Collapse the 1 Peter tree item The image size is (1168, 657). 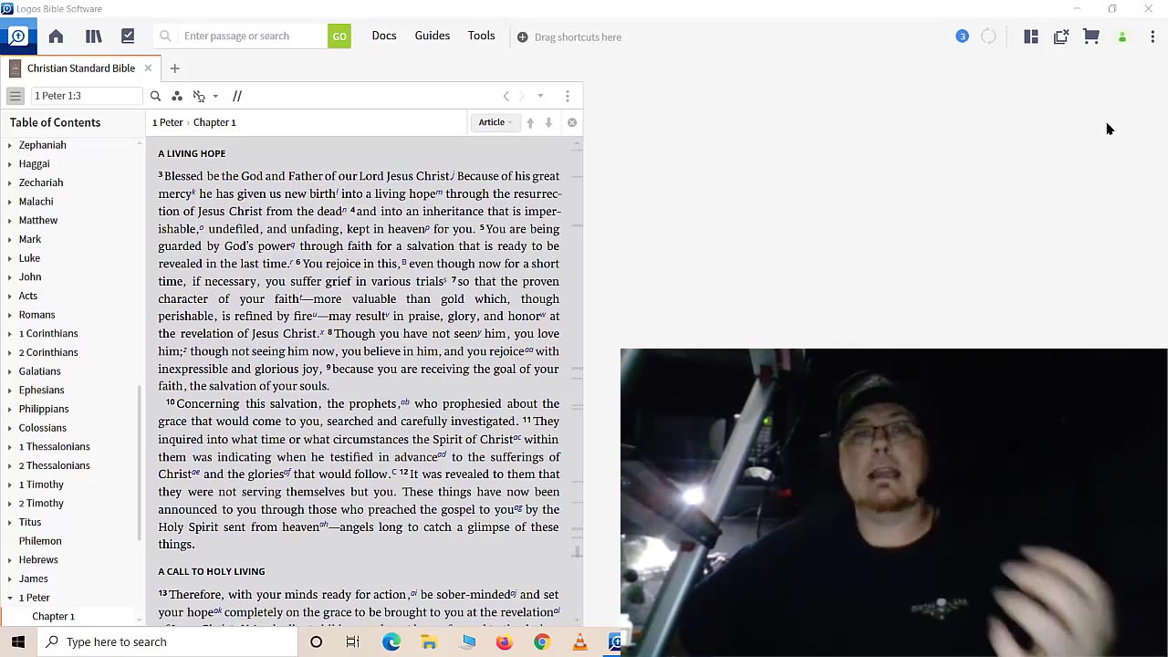10,598
